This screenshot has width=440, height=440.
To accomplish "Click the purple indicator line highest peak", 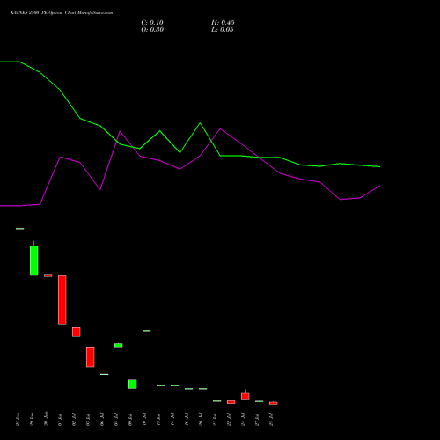I will 220,128.
